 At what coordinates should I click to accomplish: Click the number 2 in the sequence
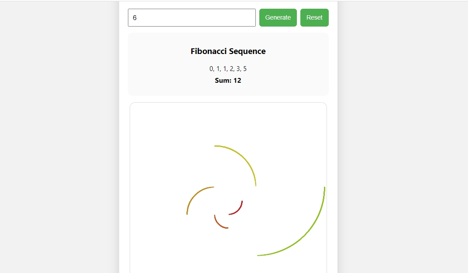(x=232, y=69)
